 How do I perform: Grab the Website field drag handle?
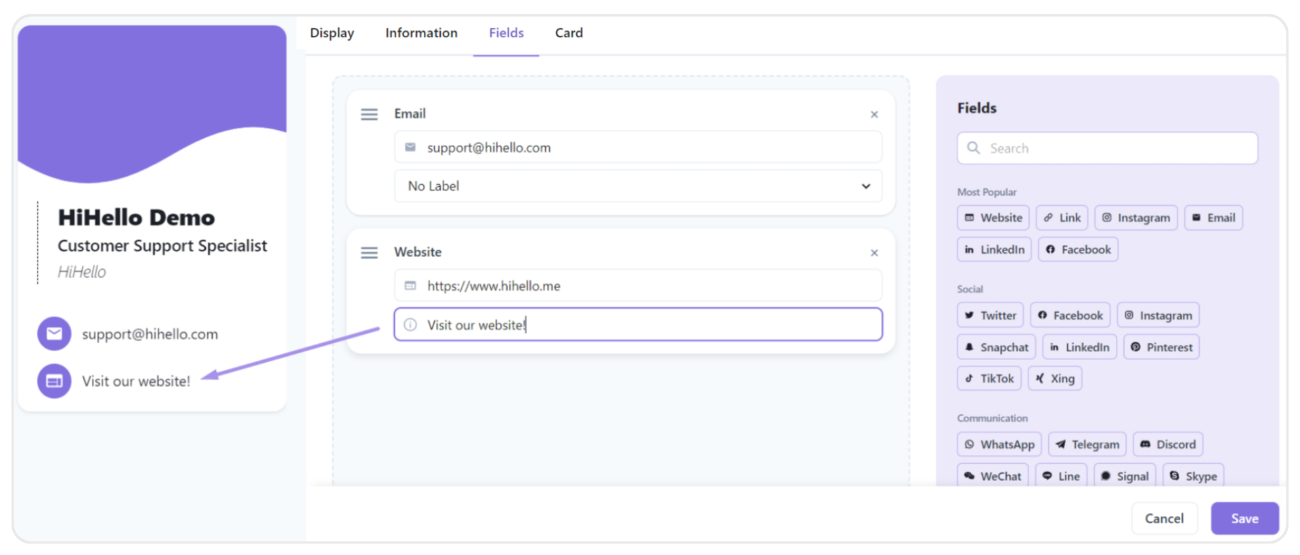click(x=369, y=253)
